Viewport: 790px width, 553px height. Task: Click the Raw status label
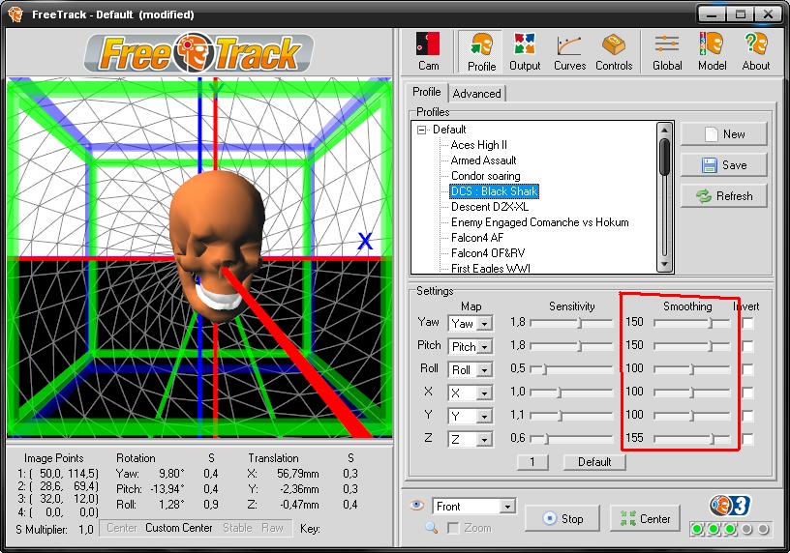pyautogui.click(x=273, y=528)
